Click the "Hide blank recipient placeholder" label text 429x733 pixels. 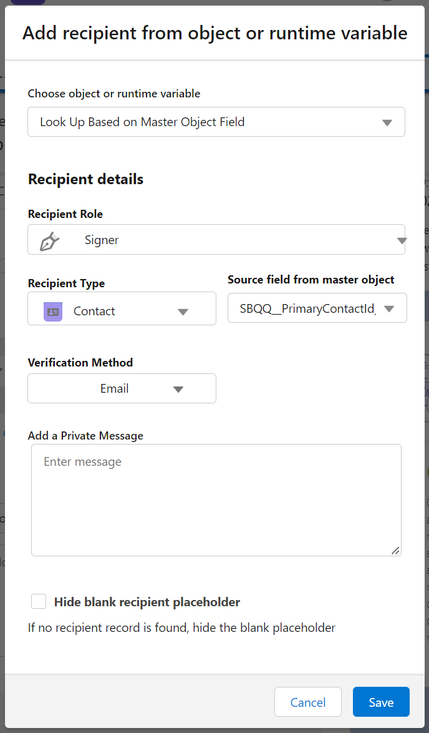(x=147, y=603)
